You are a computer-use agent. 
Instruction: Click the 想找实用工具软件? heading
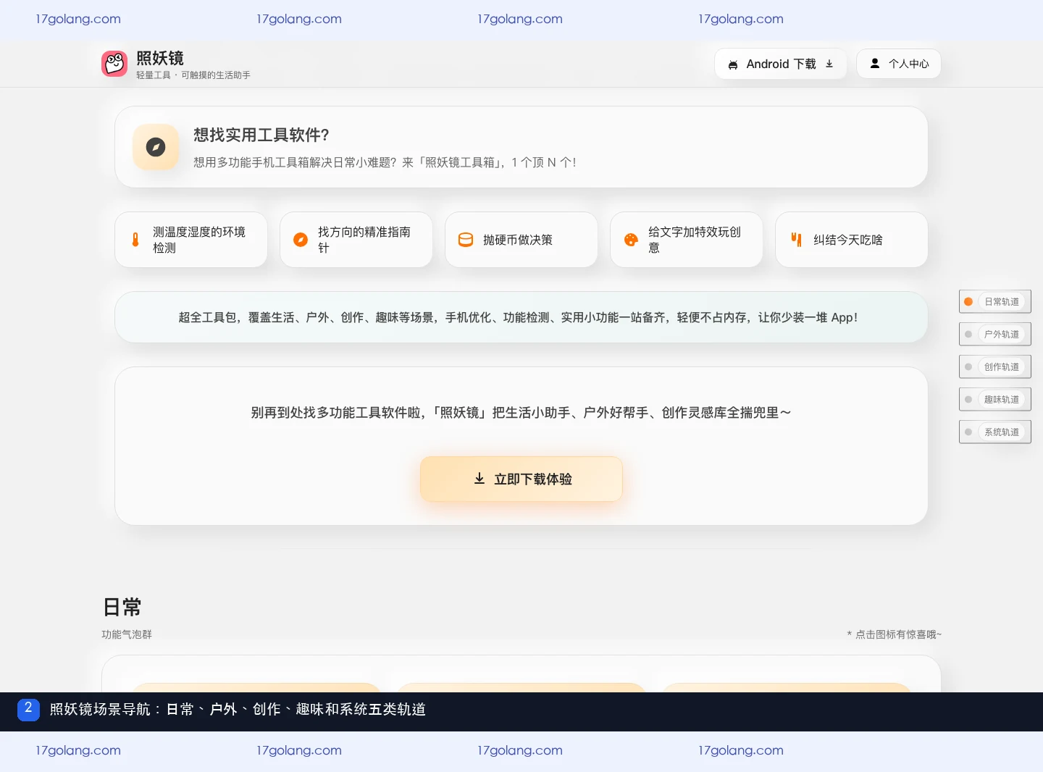pyautogui.click(x=261, y=135)
